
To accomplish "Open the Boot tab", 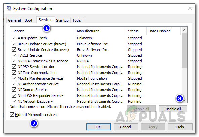I will click(29, 20).
